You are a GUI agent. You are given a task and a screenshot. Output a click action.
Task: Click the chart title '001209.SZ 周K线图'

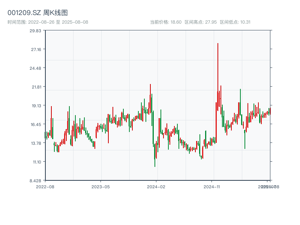point(37,13)
